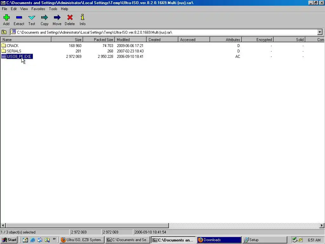
Task: Switch to first C:\Documents and Se... taskbar window
Action: point(128,240)
